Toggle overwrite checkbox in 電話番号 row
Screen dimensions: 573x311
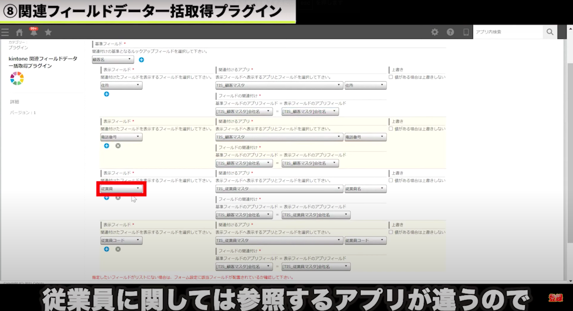tap(391, 129)
